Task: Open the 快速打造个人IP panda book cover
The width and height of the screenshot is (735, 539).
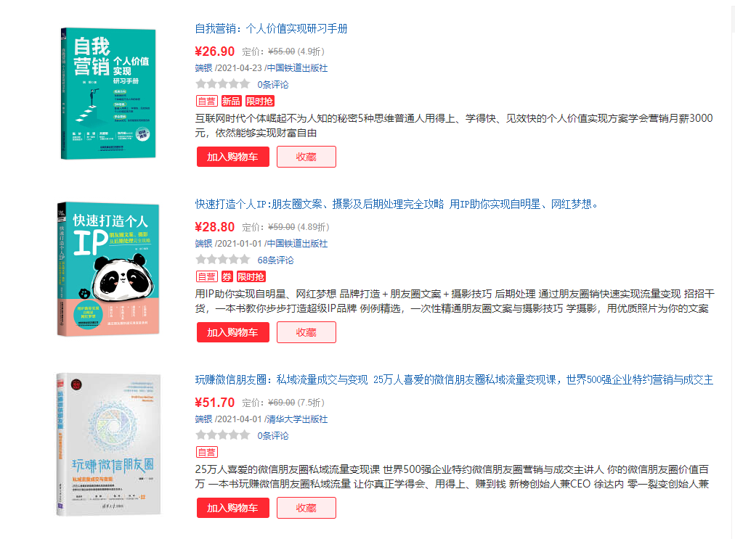Action: point(108,269)
